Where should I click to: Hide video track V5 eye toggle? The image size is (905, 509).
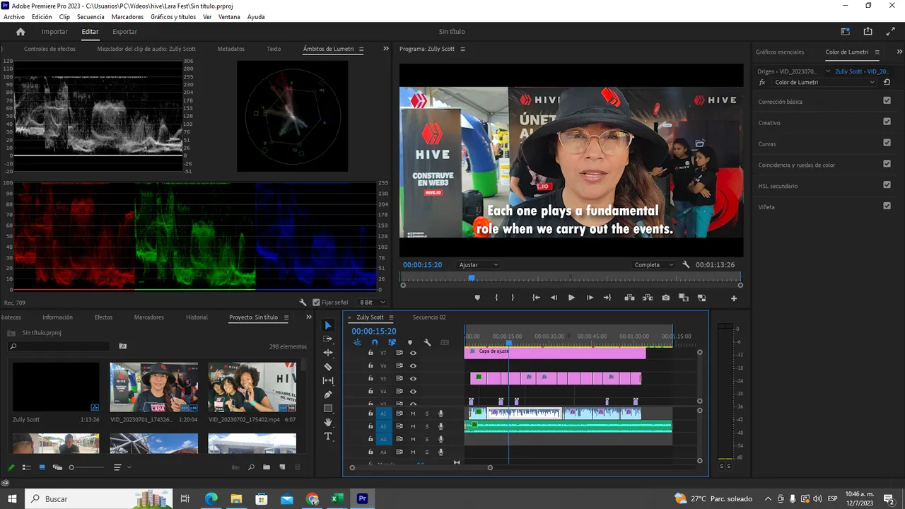click(414, 378)
